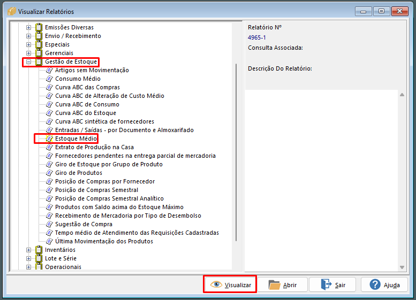This screenshot has width=416, height=300.
Task: Select Recebimento de Mercadoria por Tipo de Desembolso
Action: pos(128,216)
